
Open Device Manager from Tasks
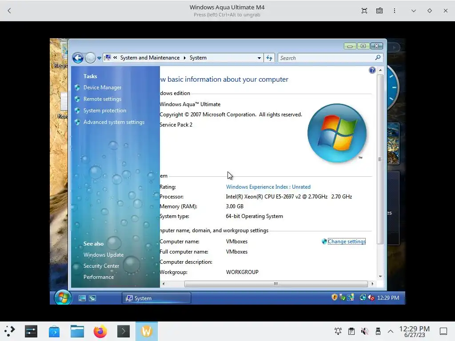tap(103, 87)
